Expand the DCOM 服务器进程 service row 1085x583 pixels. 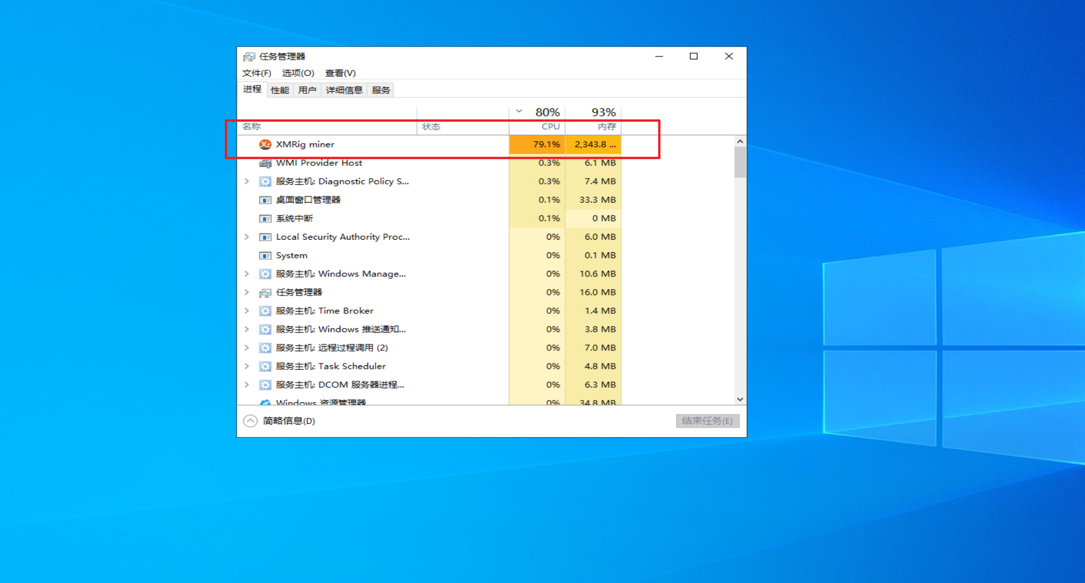[x=247, y=385]
